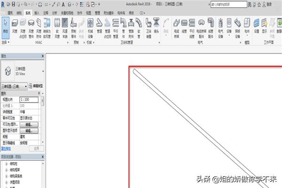282x188 pixels.
Task: Open the 属性帮助 properties help link
Action: coord(7,148)
